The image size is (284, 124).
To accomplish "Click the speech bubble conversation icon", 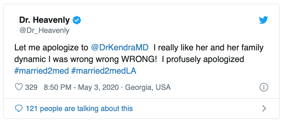I will [19, 108].
